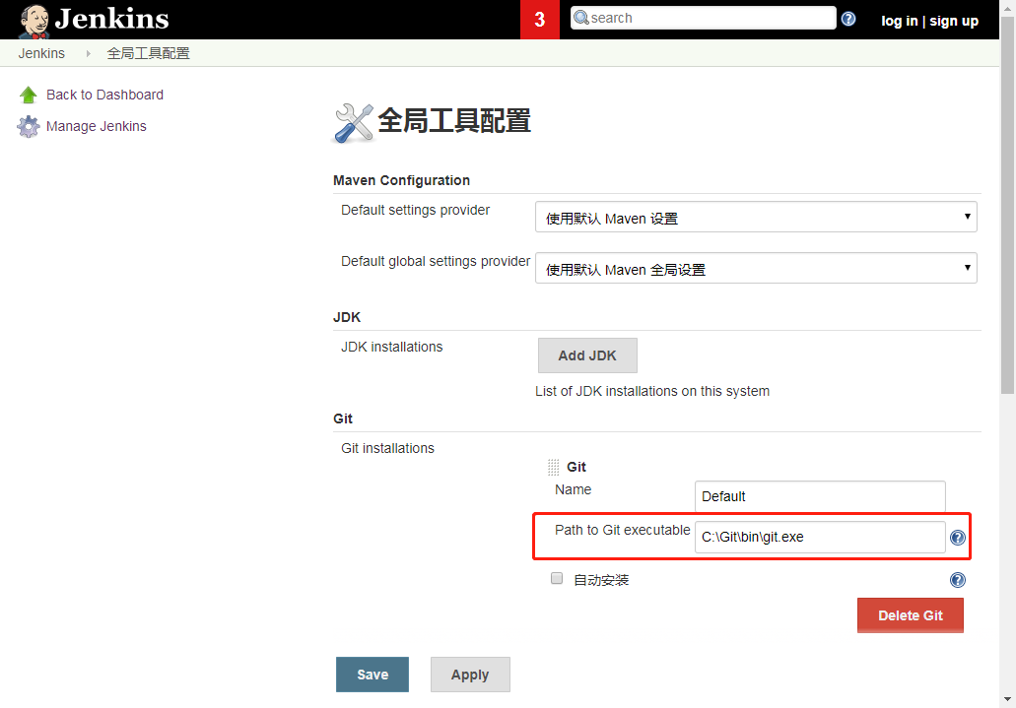Click the red notification badge showing 3
The height and width of the screenshot is (708, 1016).
point(540,20)
